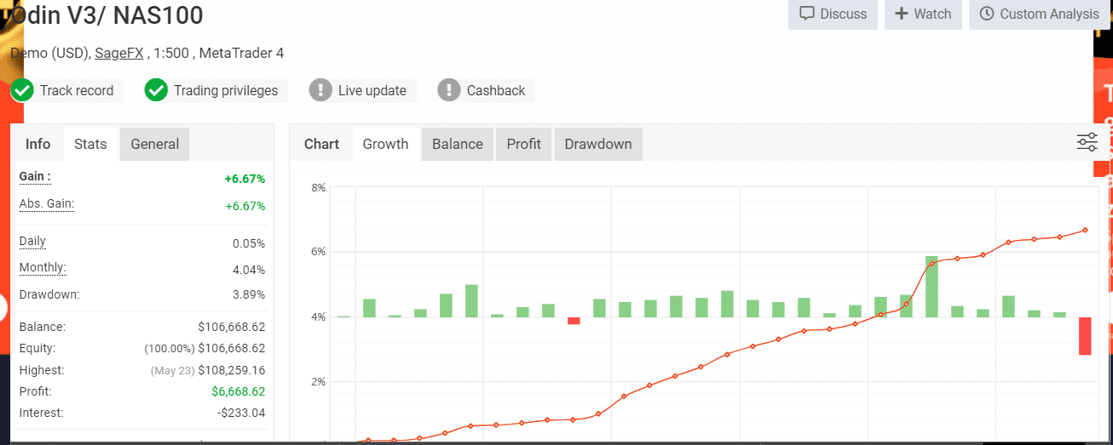Click the Discuss speech bubble button
Screen dimensions: 1113x445
click(833, 14)
